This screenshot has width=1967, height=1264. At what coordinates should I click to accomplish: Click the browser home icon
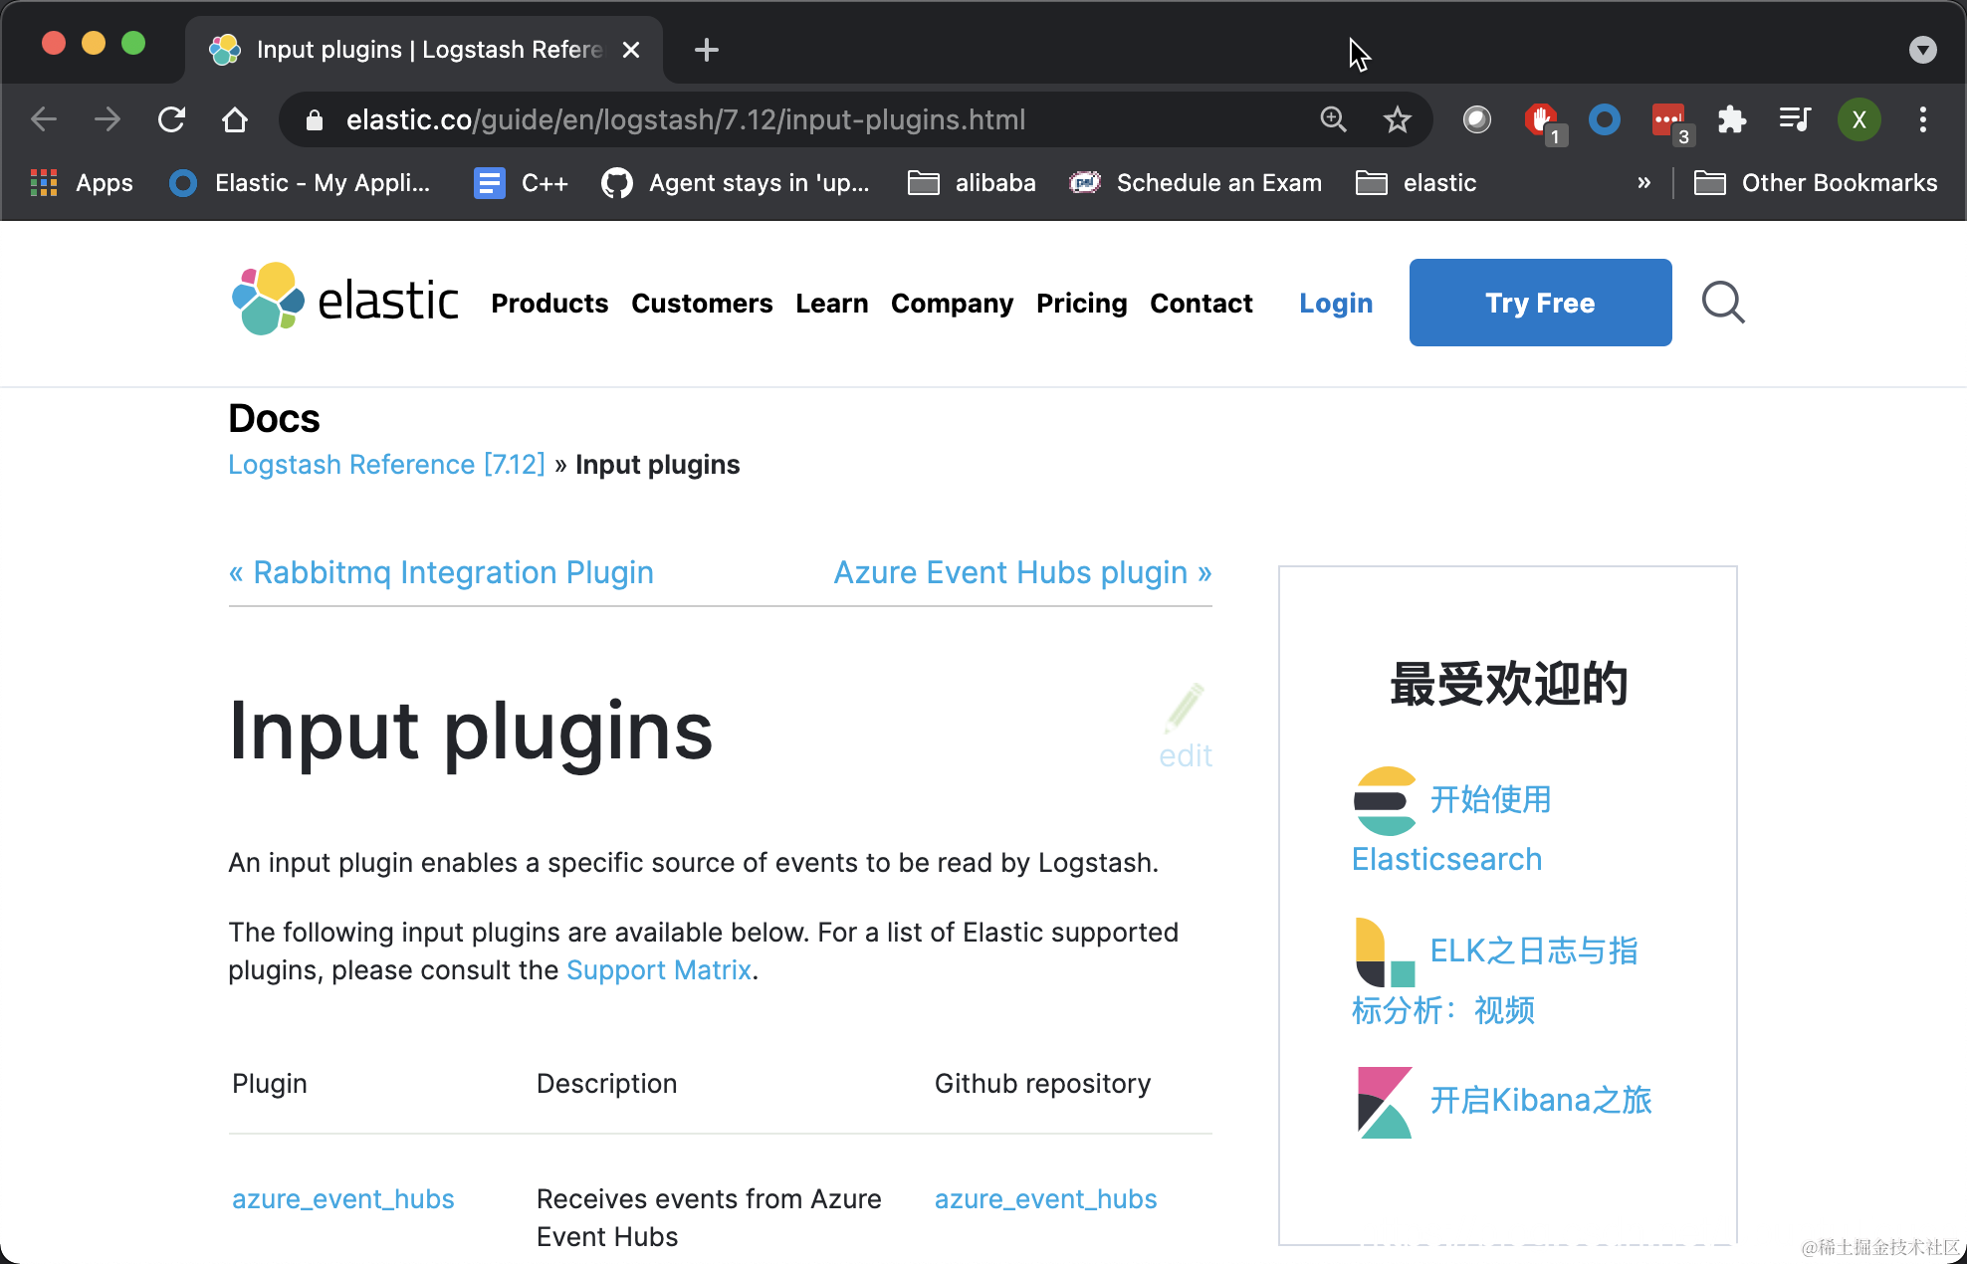pyautogui.click(x=235, y=119)
